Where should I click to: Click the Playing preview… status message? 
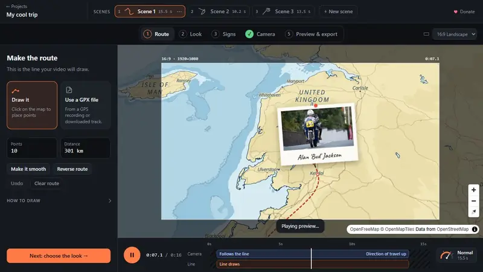point(300,226)
